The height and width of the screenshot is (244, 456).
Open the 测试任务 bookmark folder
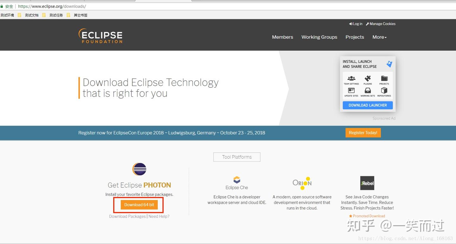[56, 15]
